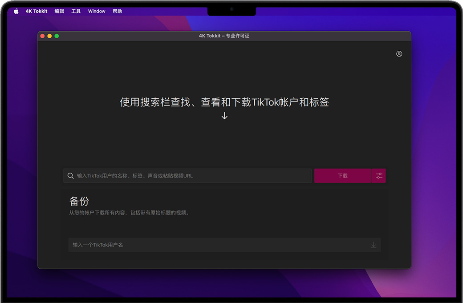Focus the TikTok name, tag or URL search field
This screenshot has width=463, height=303.
[191, 176]
